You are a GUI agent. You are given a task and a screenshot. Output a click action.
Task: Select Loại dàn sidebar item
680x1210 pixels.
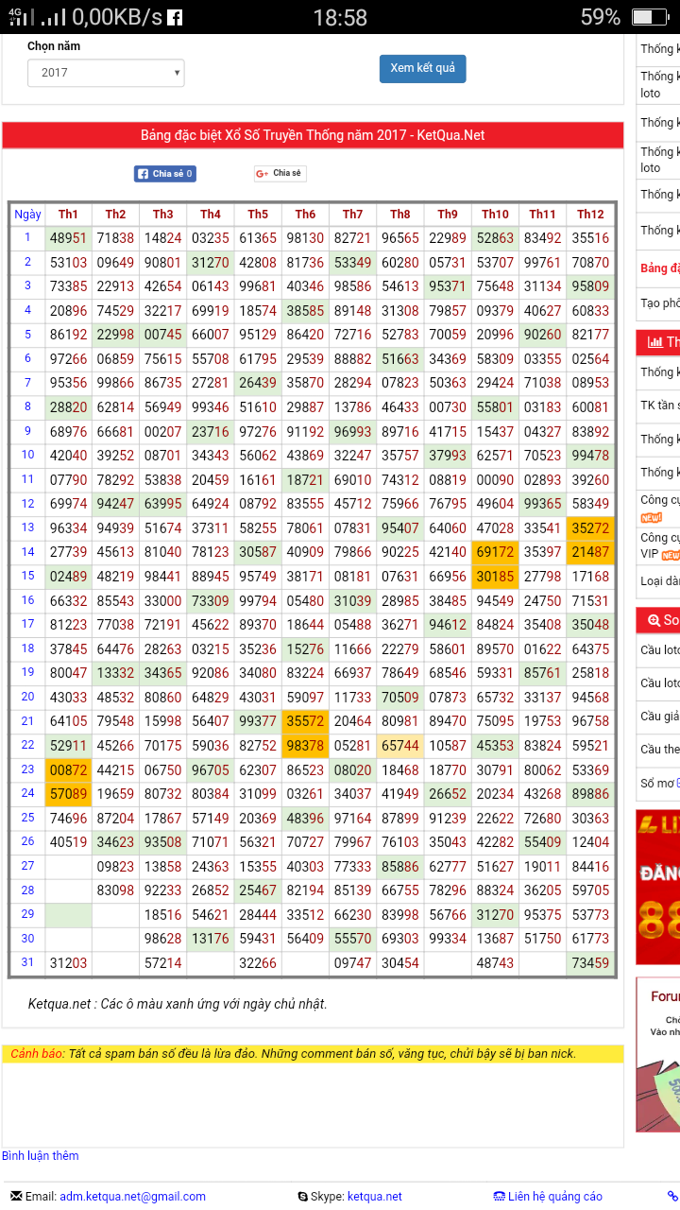point(659,581)
